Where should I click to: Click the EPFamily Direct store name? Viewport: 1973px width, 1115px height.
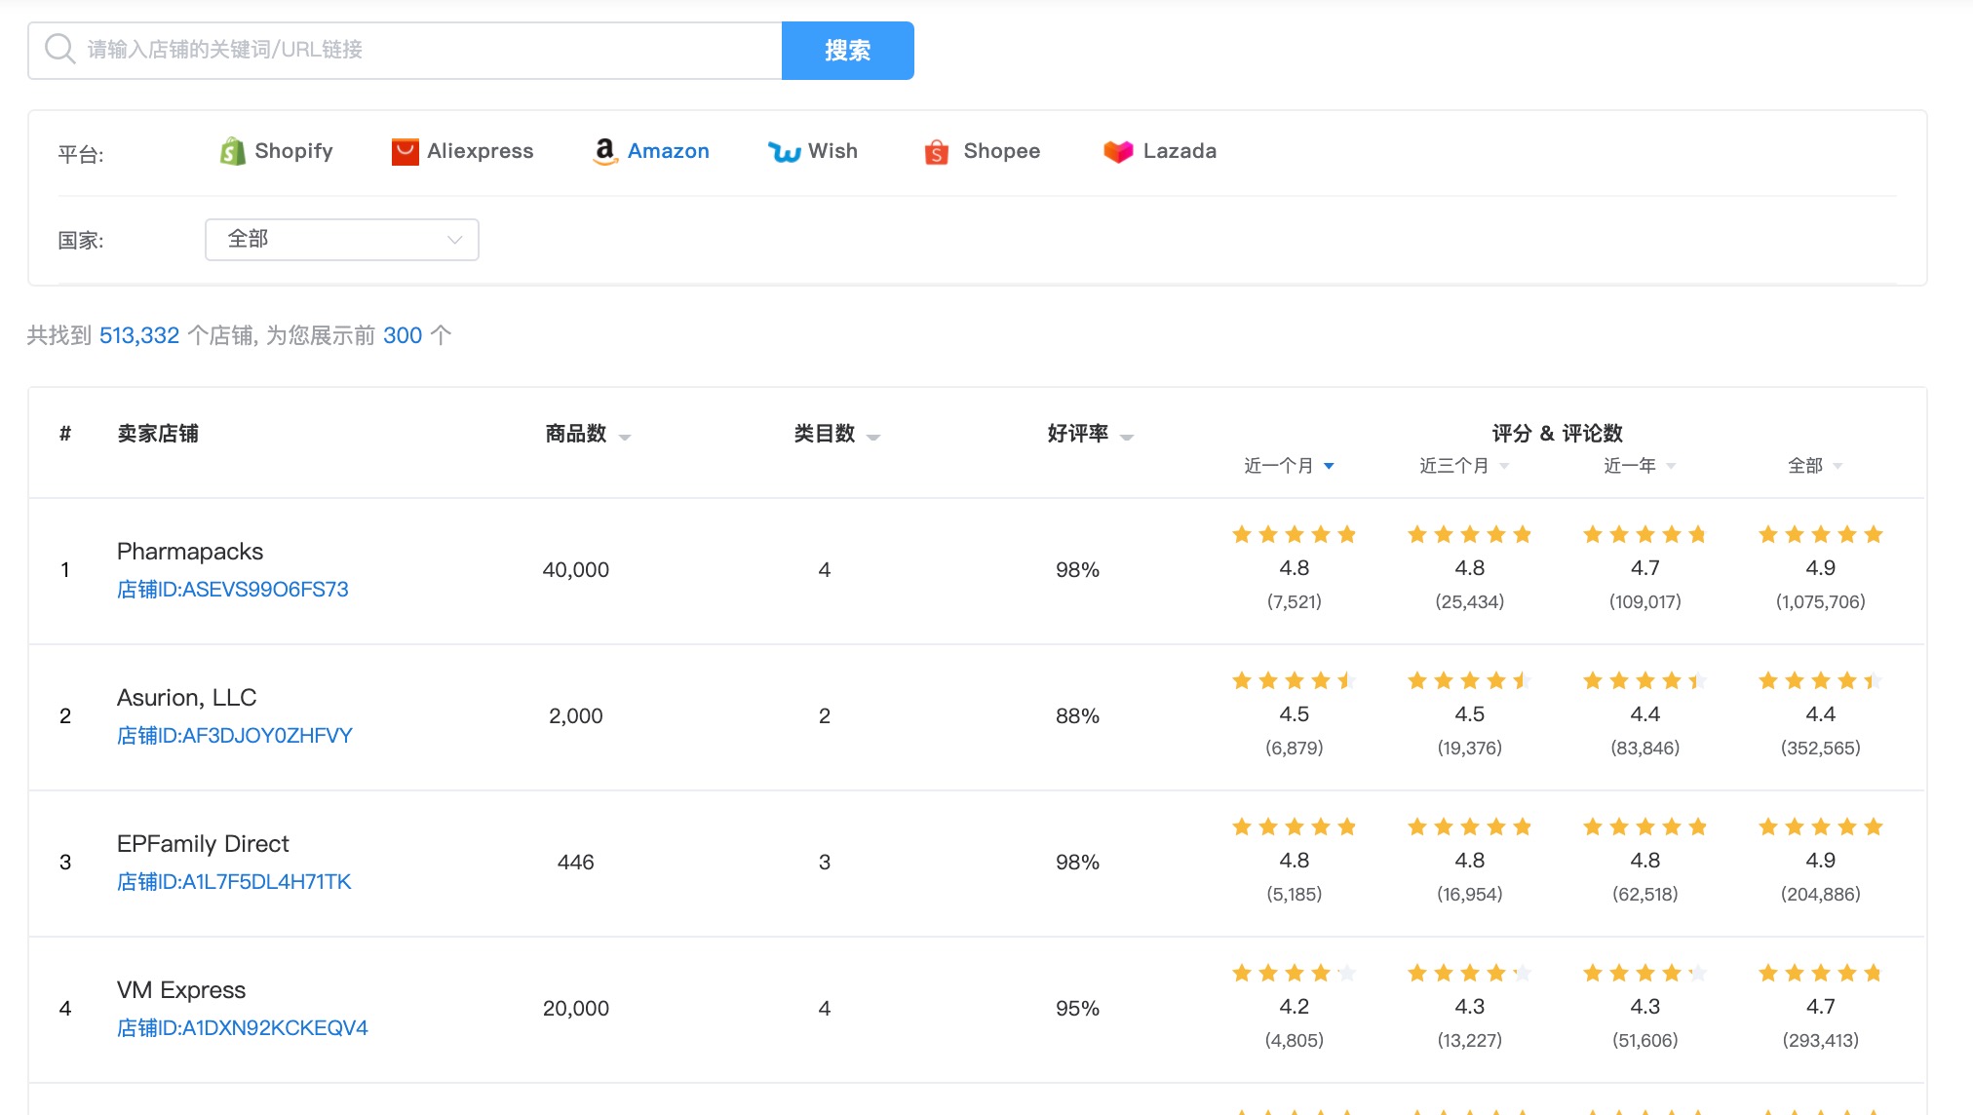(x=203, y=844)
